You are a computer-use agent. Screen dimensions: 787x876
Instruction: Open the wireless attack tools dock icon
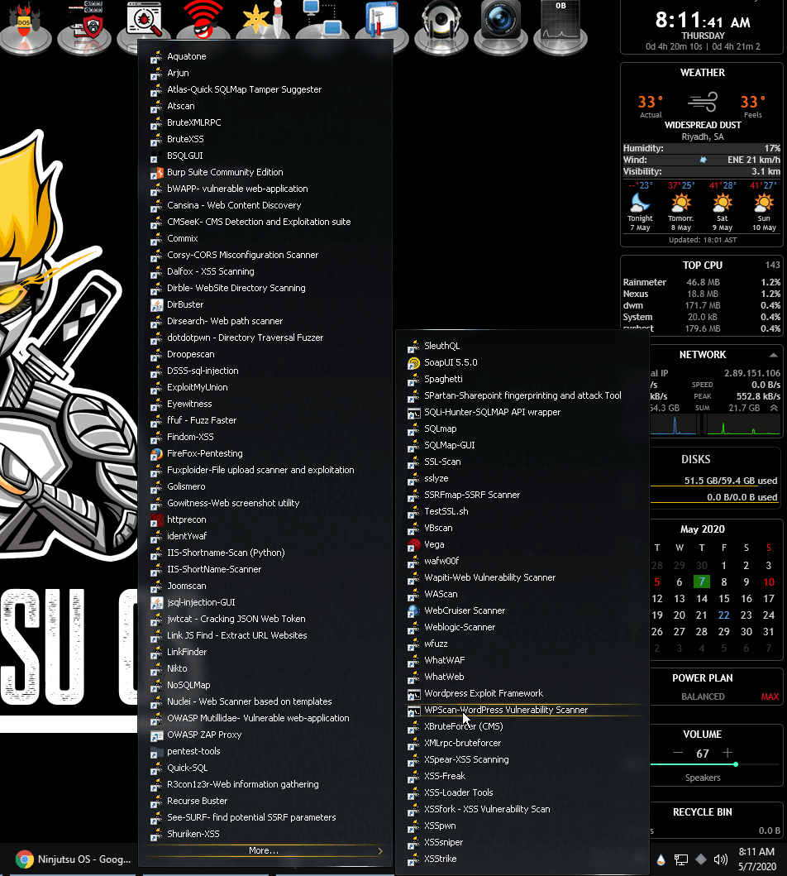tap(203, 20)
